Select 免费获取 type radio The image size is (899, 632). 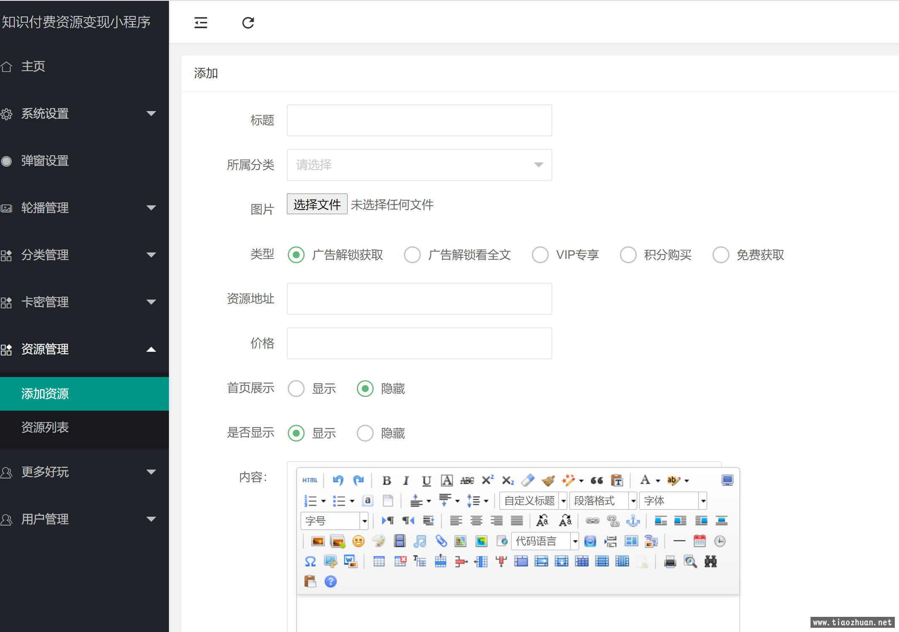click(721, 255)
